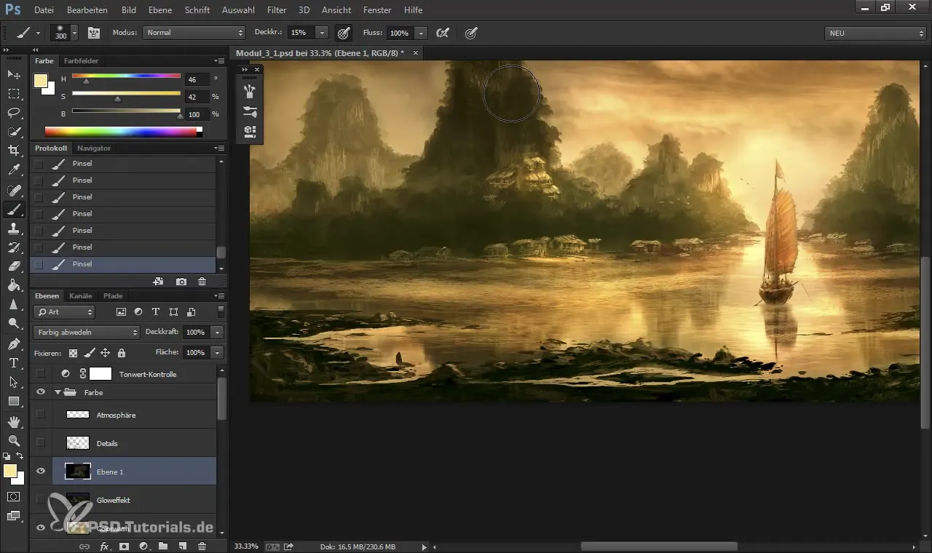This screenshot has height=553, width=932.
Task: Select the Pen tool
Action: point(14,343)
